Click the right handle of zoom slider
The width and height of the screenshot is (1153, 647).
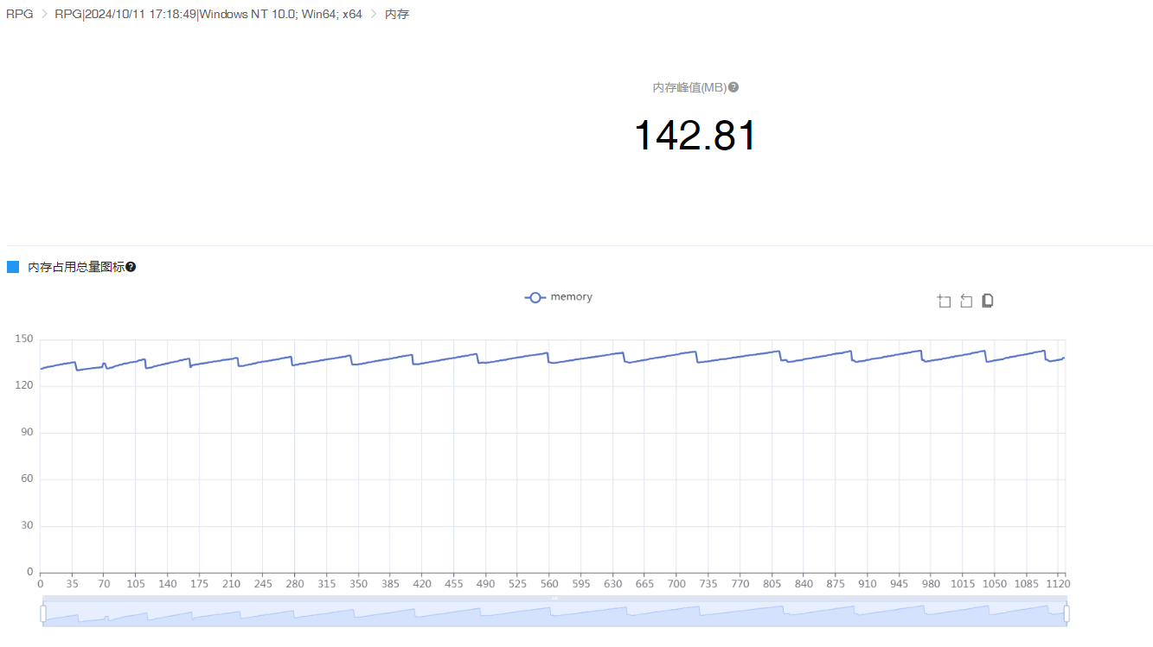point(1067,613)
